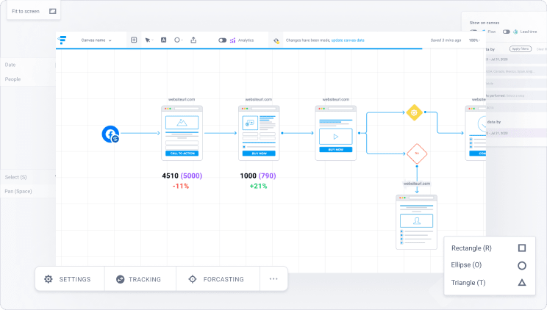The image size is (547, 310).
Task: Choose Fit to screen option
Action: 34,11
